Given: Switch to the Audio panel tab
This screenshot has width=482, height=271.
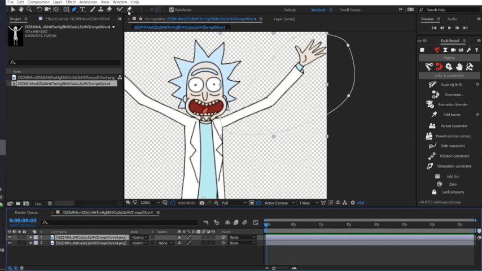Looking at the screenshot, I should click(452, 19).
